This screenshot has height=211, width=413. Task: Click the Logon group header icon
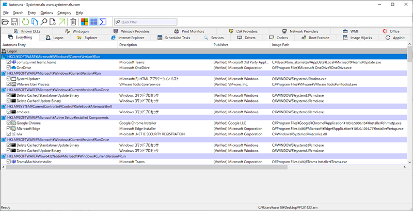click(4, 51)
